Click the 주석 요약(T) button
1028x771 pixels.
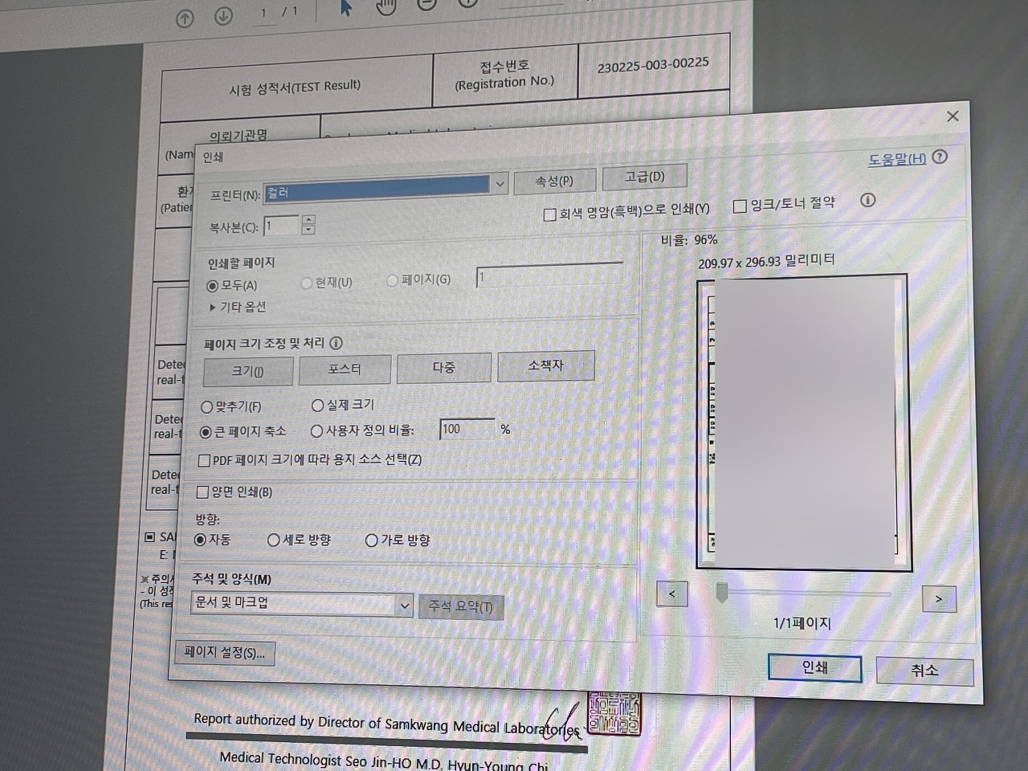(x=461, y=606)
